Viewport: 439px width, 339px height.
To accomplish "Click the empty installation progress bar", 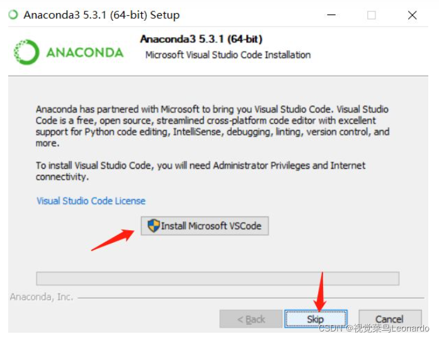I will click(x=217, y=279).
